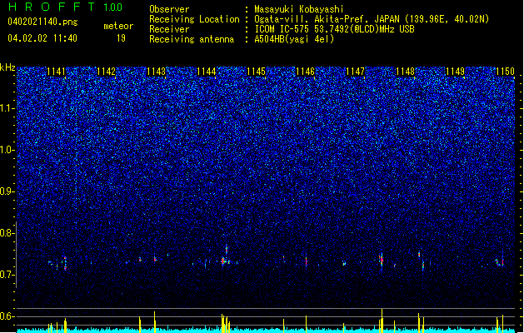The width and height of the screenshot is (524, 333).
Task: Click the 0.7 kHz axis label
Action: pos(7,275)
